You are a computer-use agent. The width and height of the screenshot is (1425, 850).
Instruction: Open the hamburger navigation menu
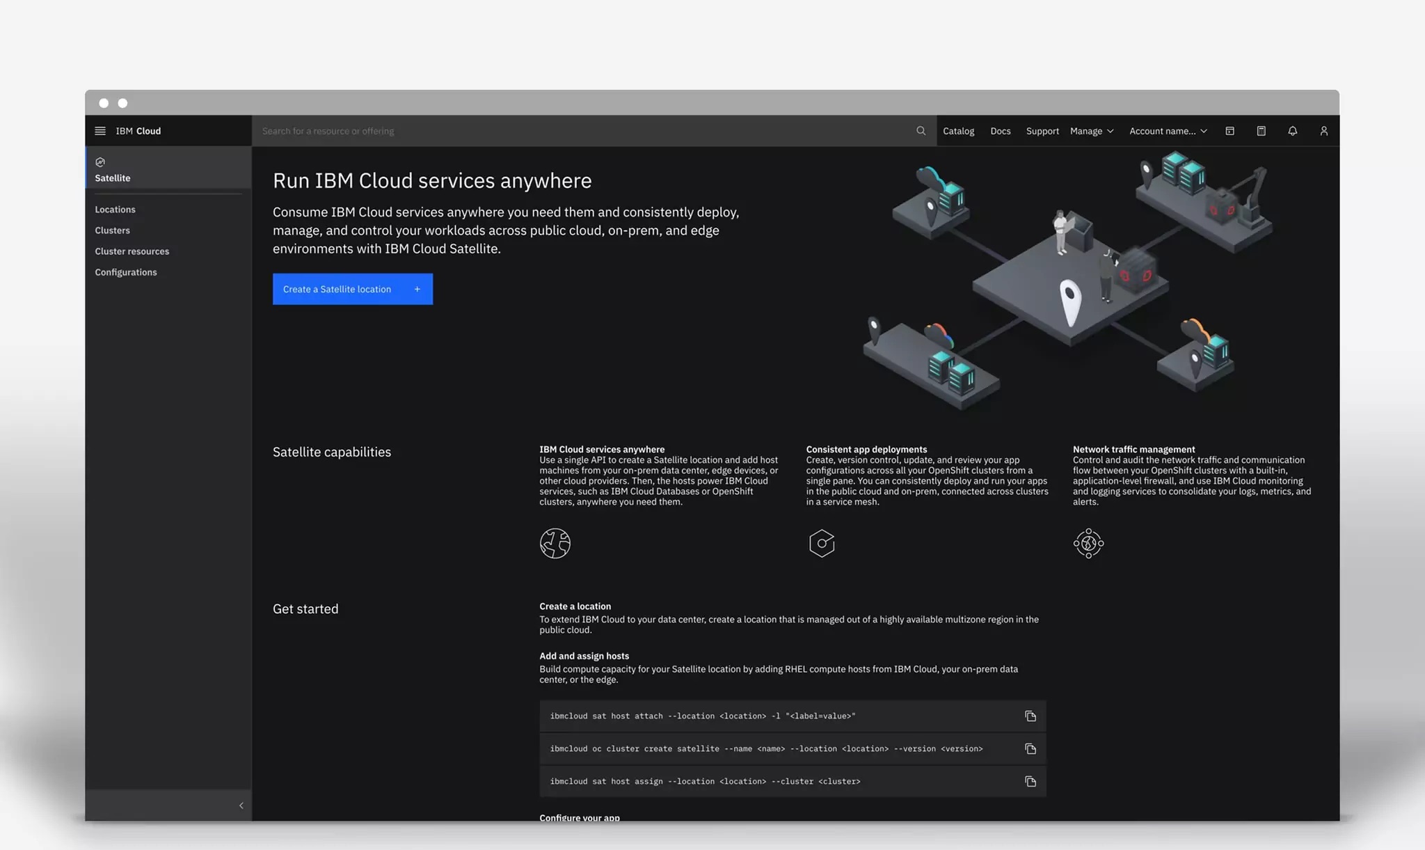(x=100, y=131)
